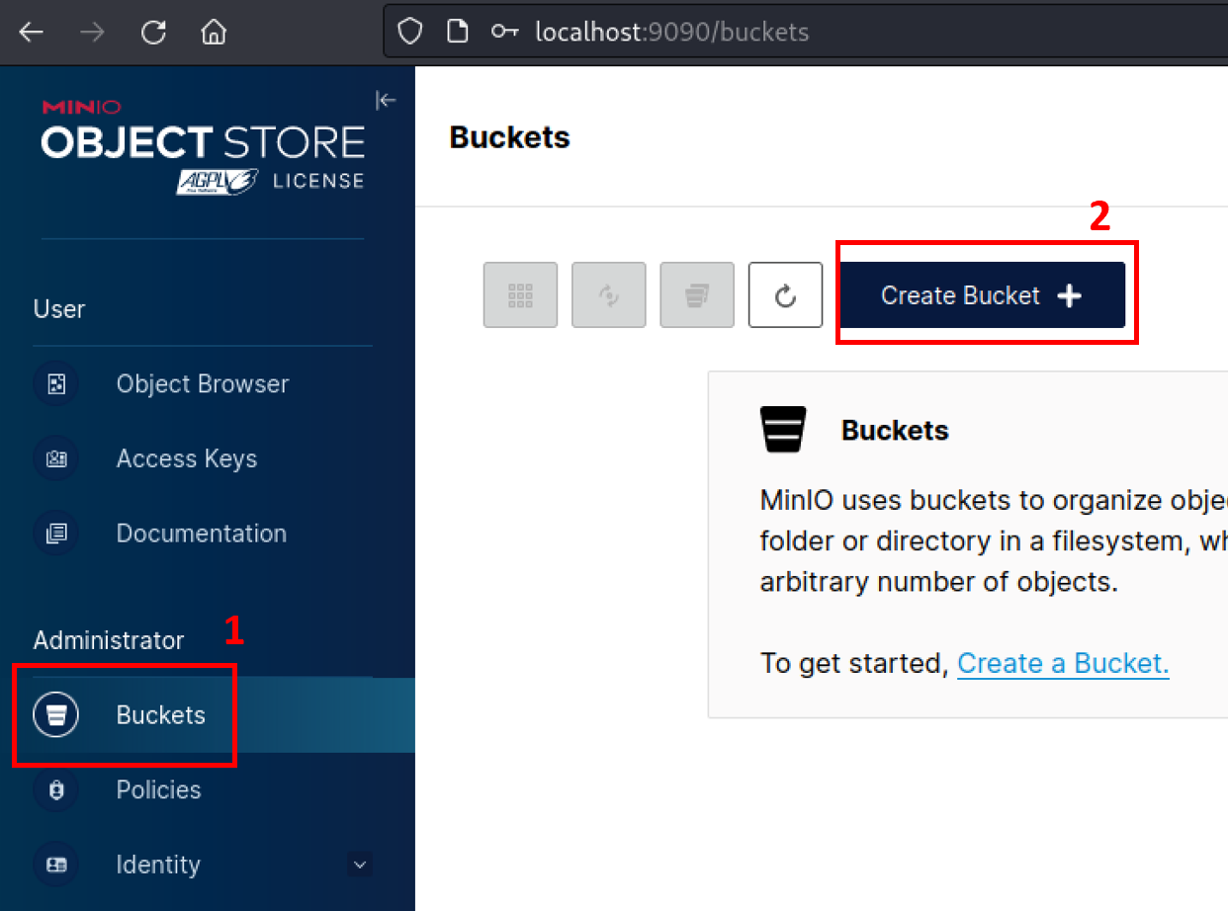The image size is (1228, 911).
Task: Click the browser forward arrow
Action: click(93, 33)
